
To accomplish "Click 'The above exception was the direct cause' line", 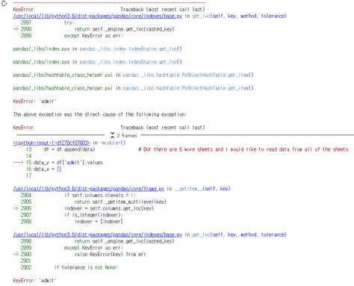I will (x=99, y=114).
